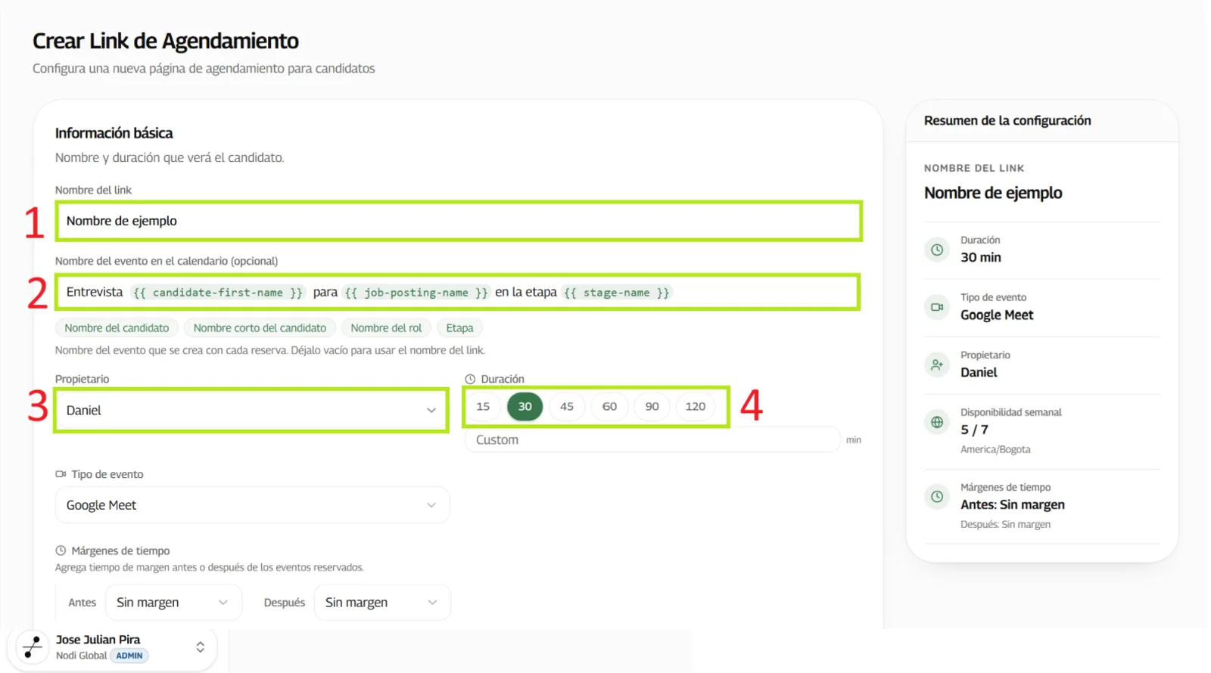Click the video camera icon beside Tipo de evento label
The image size is (1211, 673).
(61, 474)
